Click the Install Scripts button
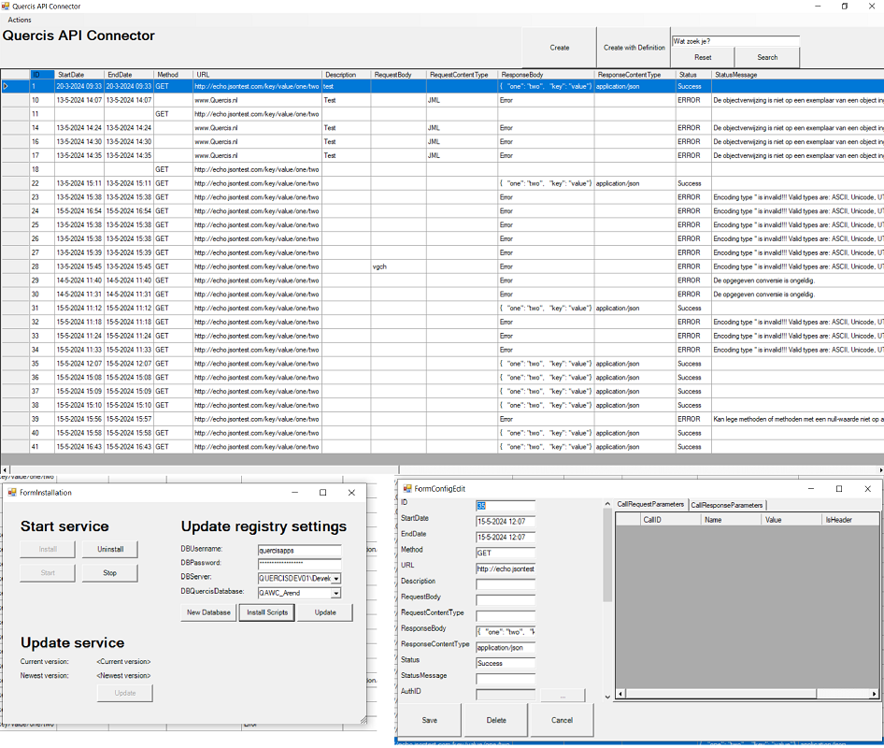 [266, 612]
